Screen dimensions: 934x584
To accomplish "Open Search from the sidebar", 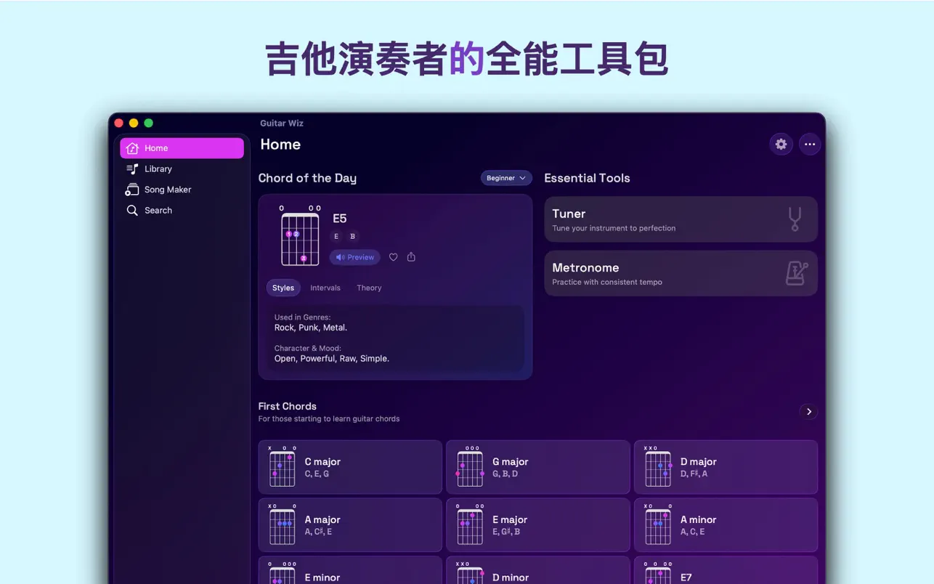I will point(182,211).
